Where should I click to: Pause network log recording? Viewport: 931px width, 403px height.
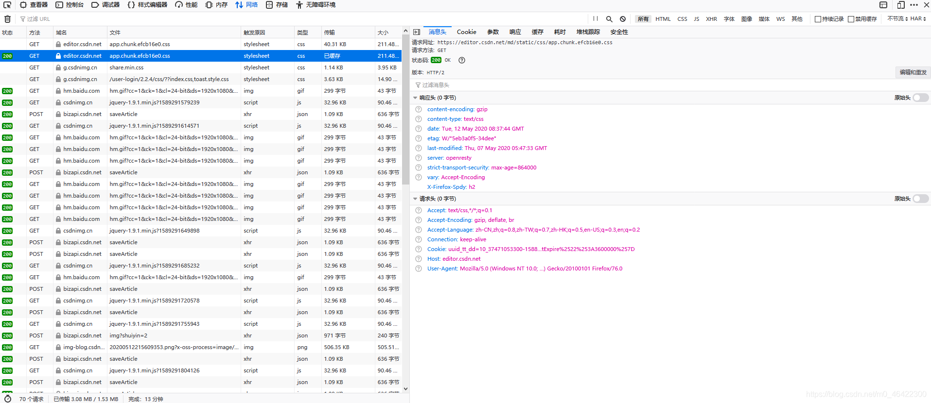point(596,19)
